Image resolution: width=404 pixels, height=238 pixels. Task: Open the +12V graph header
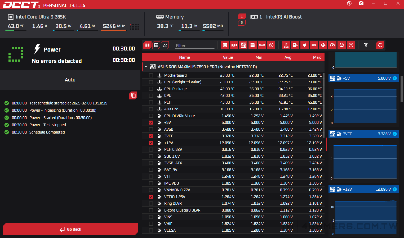363,189
